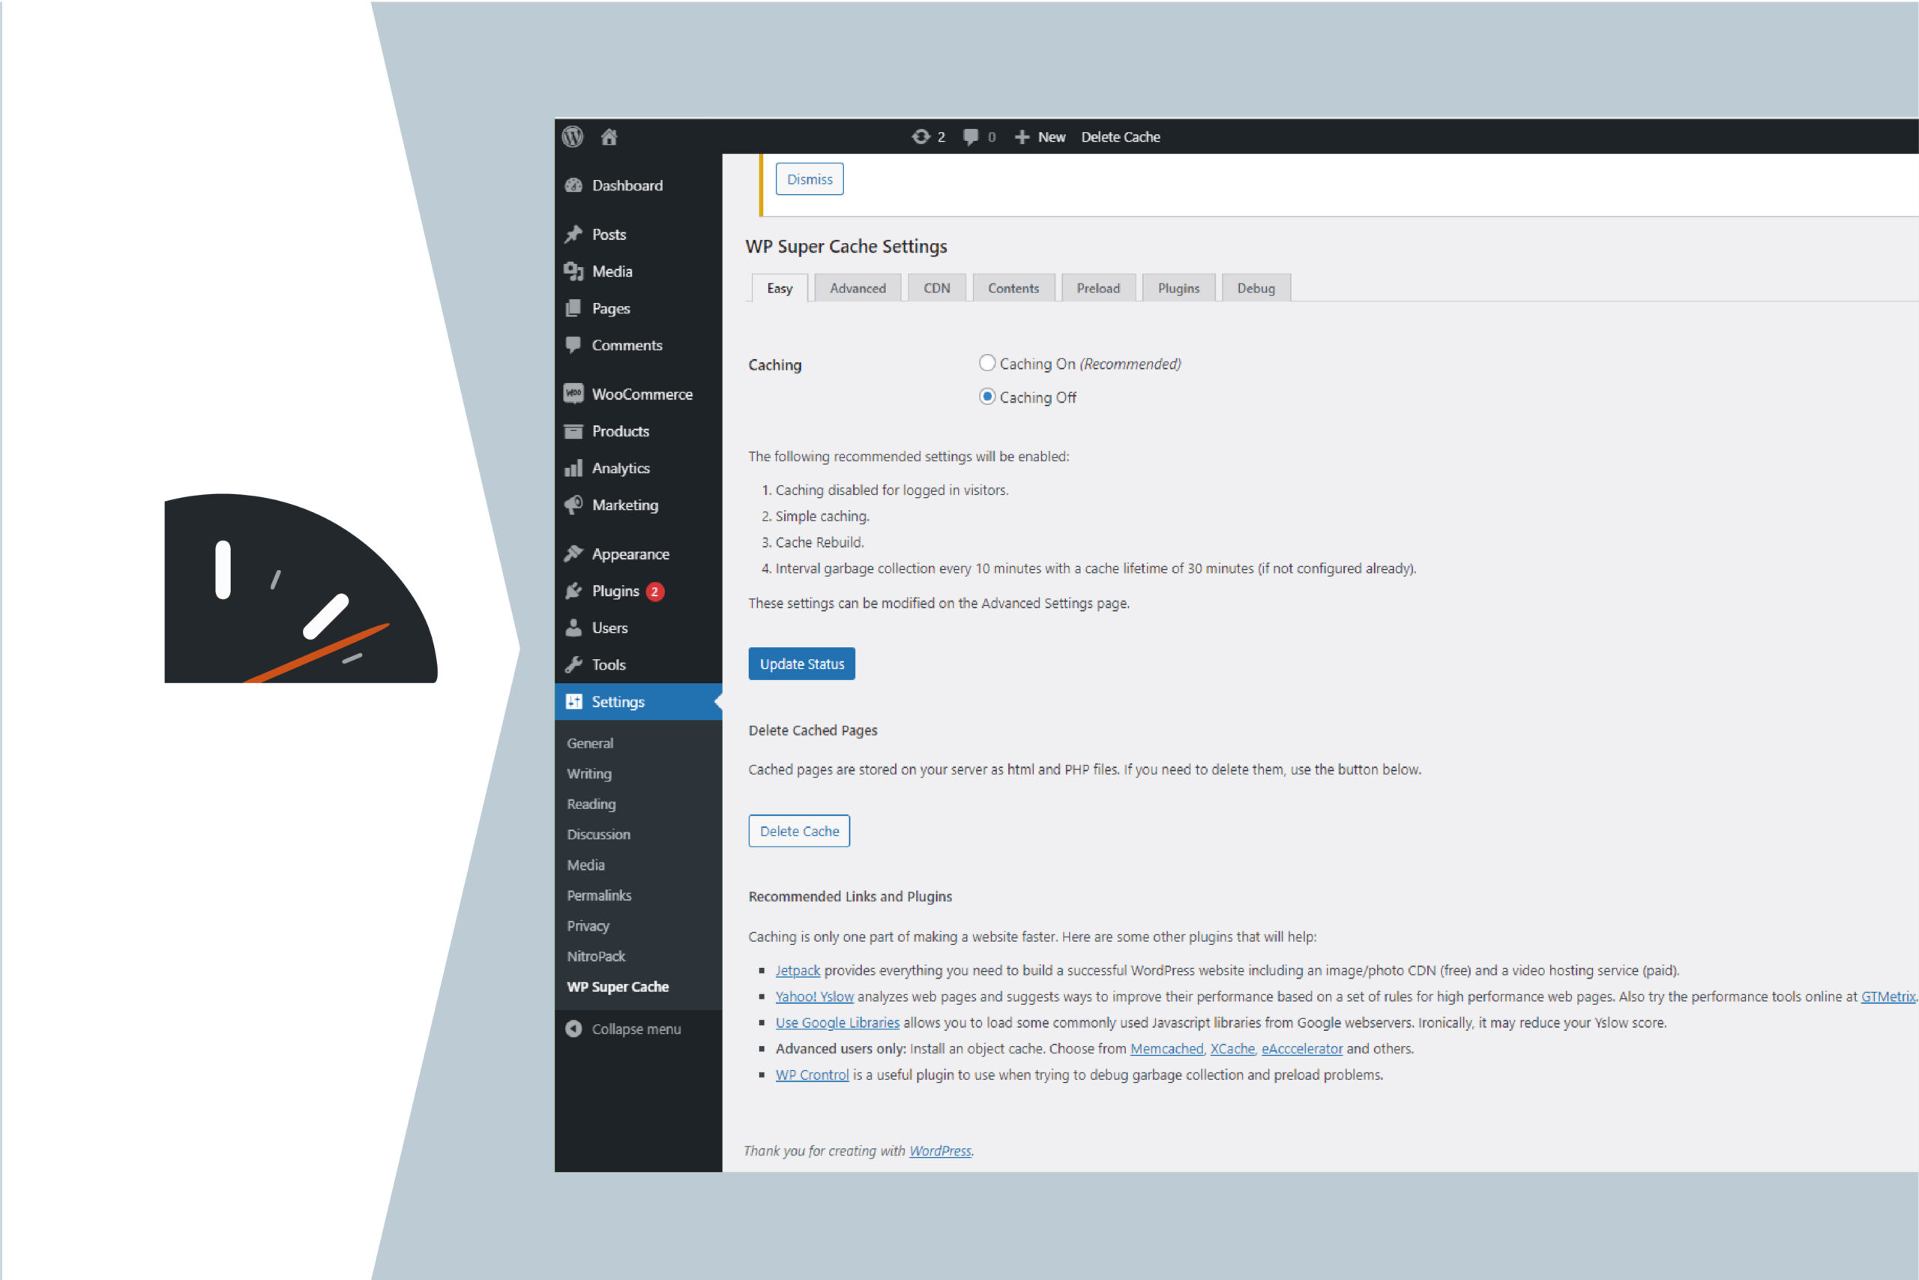1919x1280 pixels.
Task: Click the WordPress logo in admin bar
Action: point(573,136)
